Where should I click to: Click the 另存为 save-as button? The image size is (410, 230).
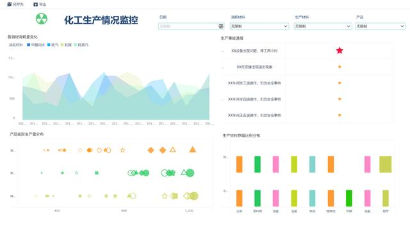click(x=15, y=4)
